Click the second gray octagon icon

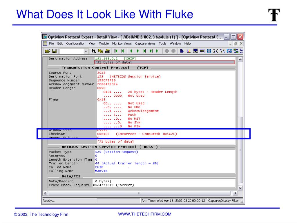(x=173, y=51)
